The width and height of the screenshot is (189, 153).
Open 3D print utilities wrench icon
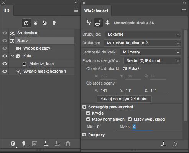point(175,144)
